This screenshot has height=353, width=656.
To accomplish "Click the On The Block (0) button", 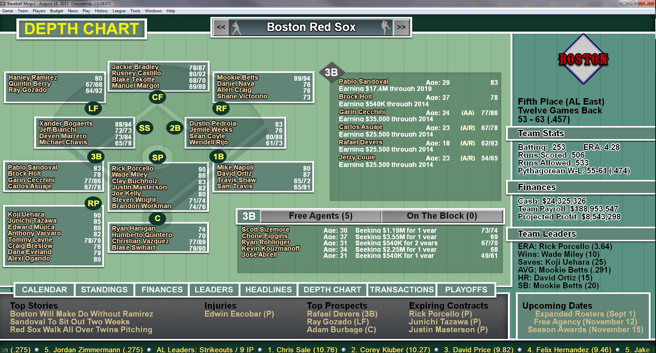I will tap(442, 216).
